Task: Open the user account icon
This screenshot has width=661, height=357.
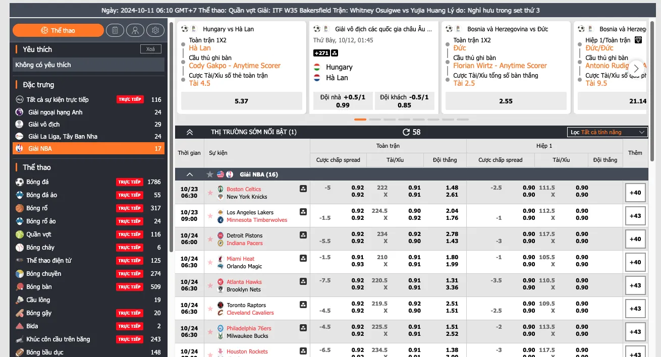Action: 135,30
